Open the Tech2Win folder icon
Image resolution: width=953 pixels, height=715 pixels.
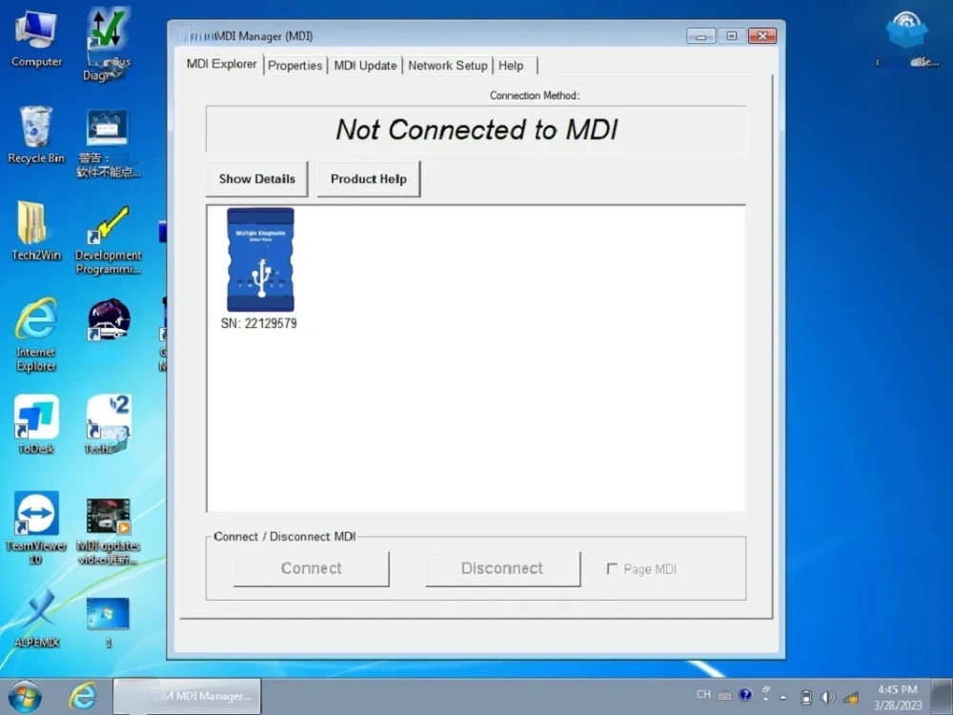[36, 231]
